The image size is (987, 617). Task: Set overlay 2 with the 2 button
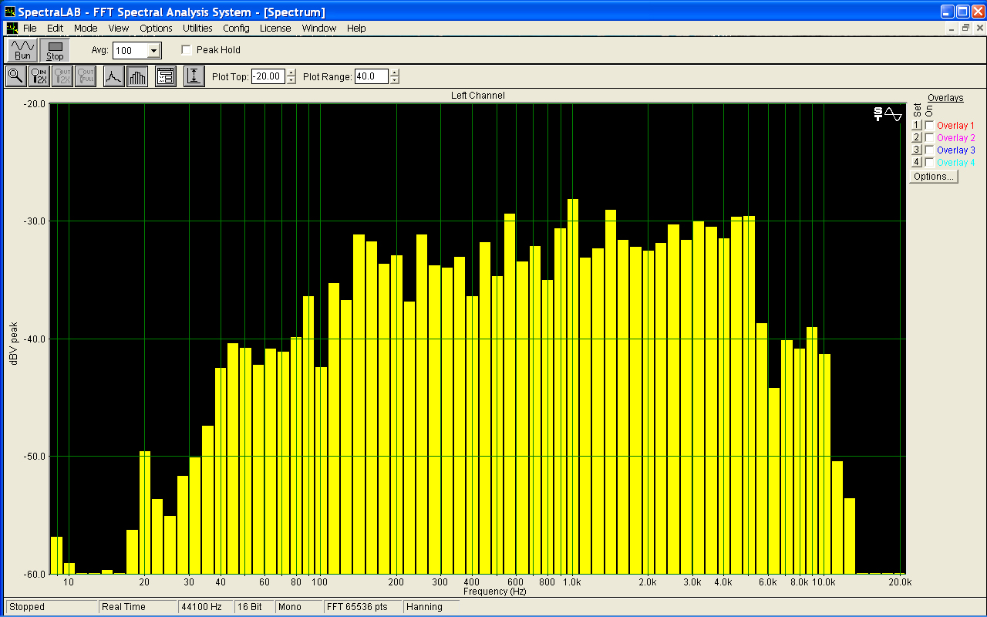pyautogui.click(x=917, y=138)
